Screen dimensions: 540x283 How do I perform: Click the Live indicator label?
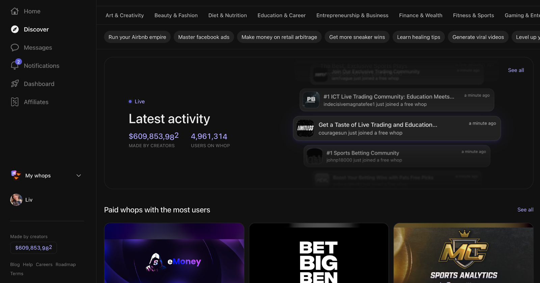[x=139, y=101]
